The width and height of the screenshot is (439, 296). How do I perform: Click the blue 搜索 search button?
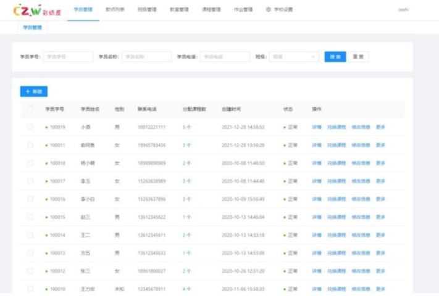click(335, 57)
